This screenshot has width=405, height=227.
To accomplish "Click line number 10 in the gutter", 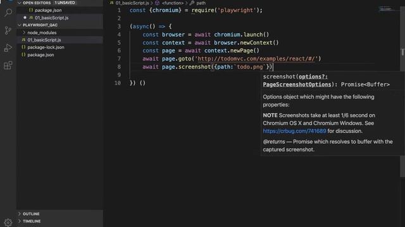I will (118, 83).
